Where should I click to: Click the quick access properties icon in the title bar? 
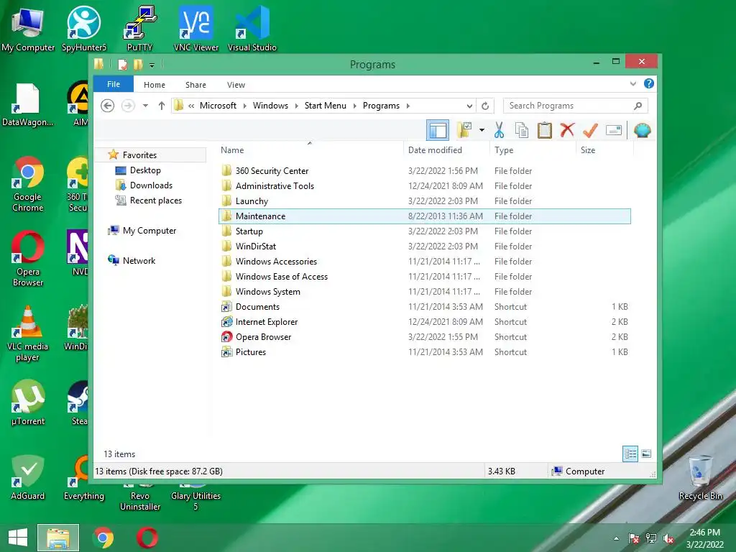(x=122, y=64)
